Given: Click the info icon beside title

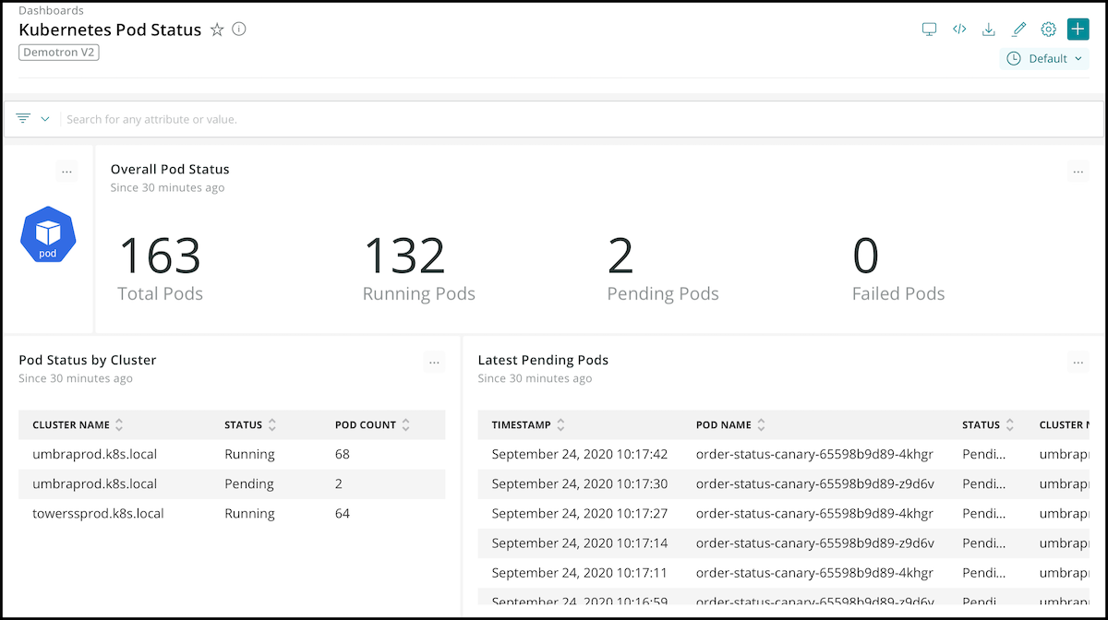Looking at the screenshot, I should 239,30.
